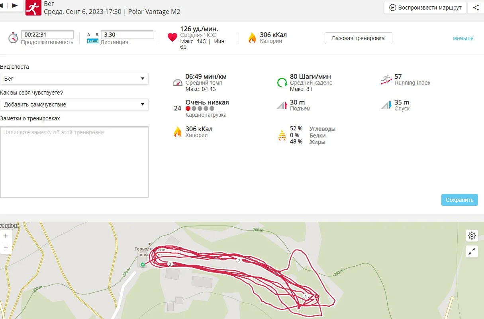Click lap marker 2 on route
484x319 pixels.
point(239,261)
